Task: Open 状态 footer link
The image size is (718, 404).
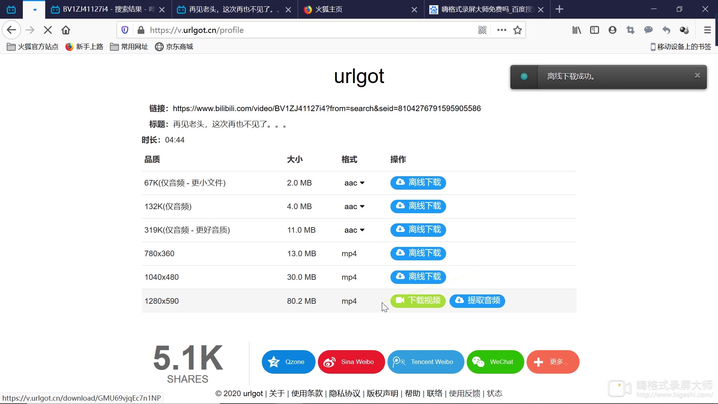Action: coord(494,394)
